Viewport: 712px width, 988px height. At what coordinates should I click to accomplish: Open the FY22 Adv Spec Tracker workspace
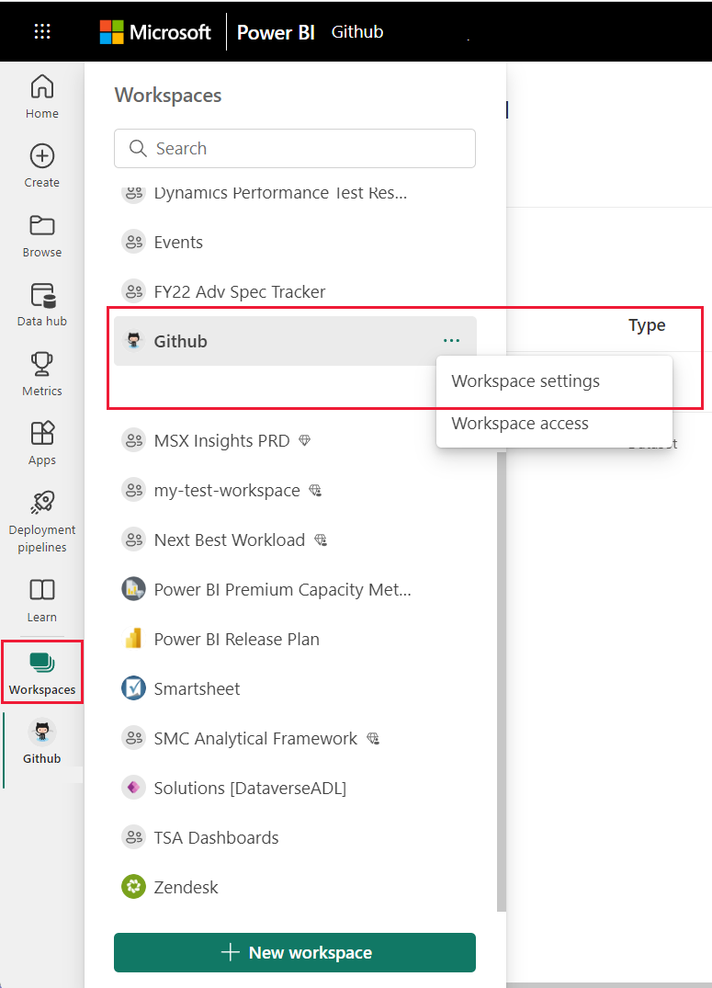pos(295,291)
